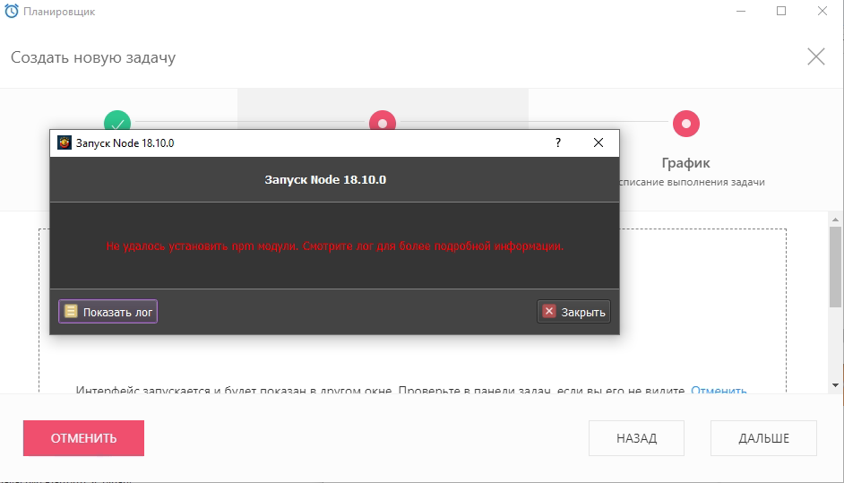Close the Создать новую задачу panel
This screenshot has width=844, height=483.
(816, 56)
